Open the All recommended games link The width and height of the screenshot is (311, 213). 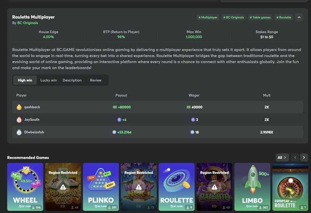pos(282,157)
